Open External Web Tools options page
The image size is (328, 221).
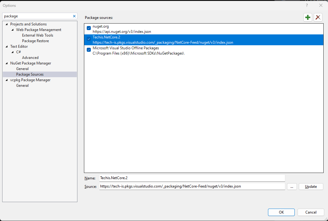click(38, 35)
